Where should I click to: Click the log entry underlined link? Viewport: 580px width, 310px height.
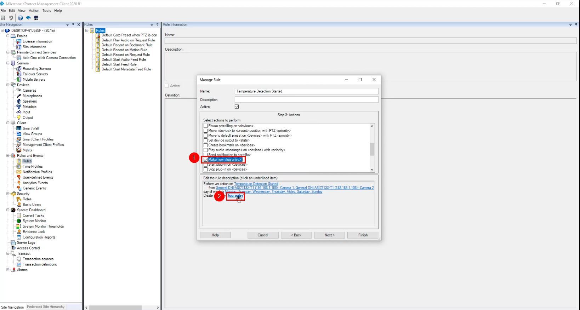236,196
